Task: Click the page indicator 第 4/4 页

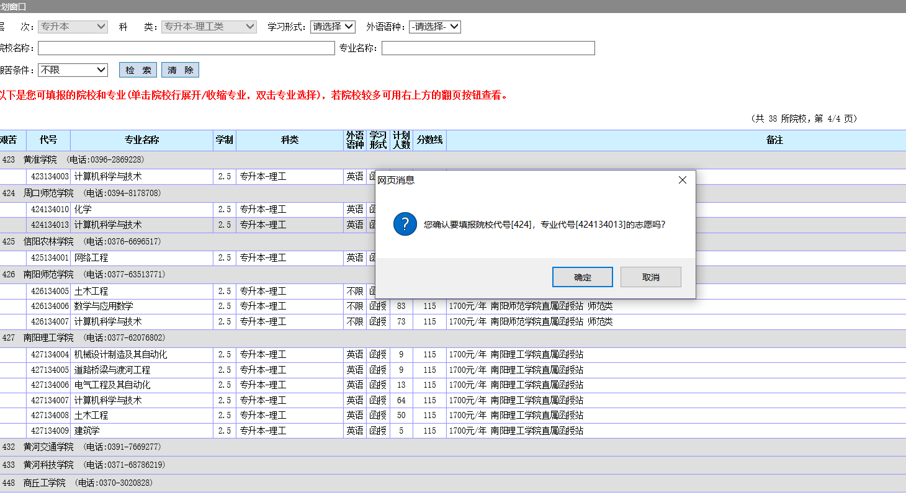Action: (835, 118)
